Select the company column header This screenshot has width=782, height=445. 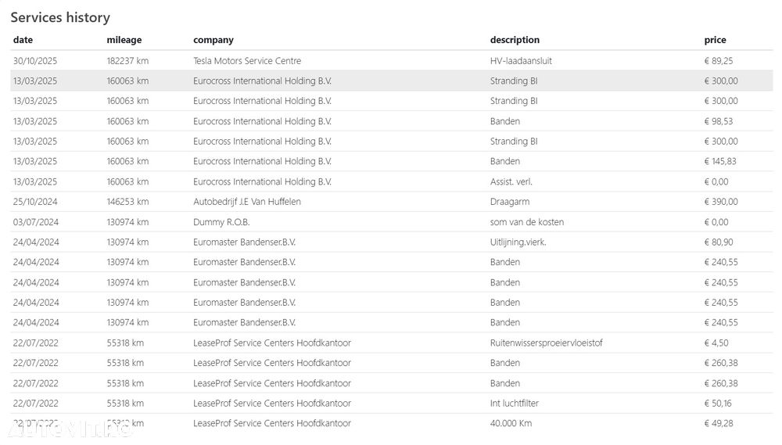(213, 40)
